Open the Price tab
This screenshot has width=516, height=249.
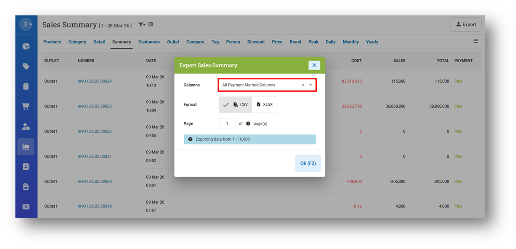click(277, 42)
